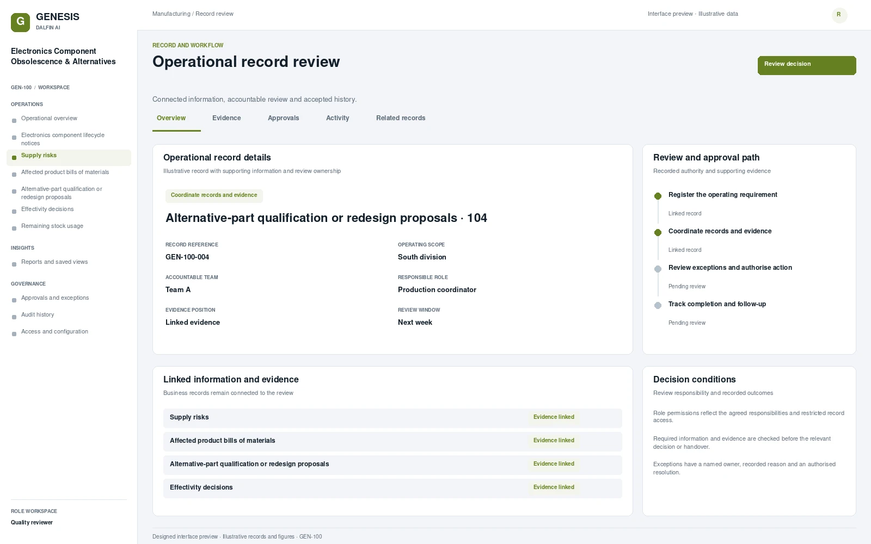Viewport: 871px width, 544px height.
Task: Go to the Related records tab
Action: [401, 118]
